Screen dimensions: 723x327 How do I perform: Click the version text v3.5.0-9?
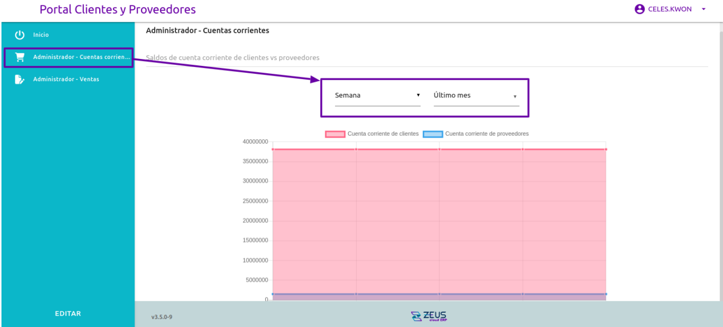(x=162, y=317)
